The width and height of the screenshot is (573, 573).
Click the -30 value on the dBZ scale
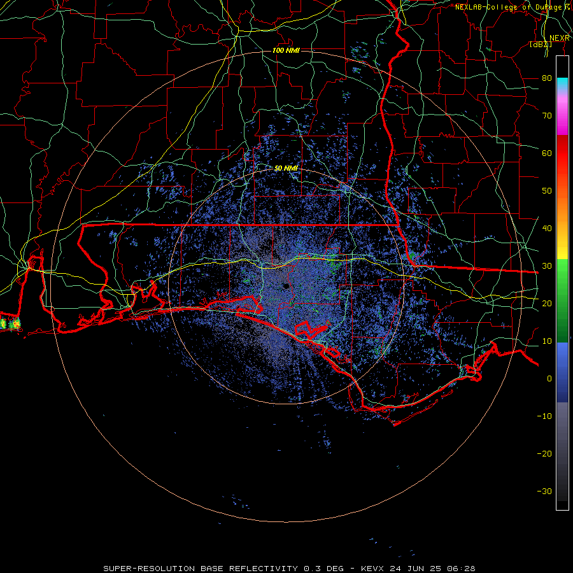pyautogui.click(x=544, y=492)
